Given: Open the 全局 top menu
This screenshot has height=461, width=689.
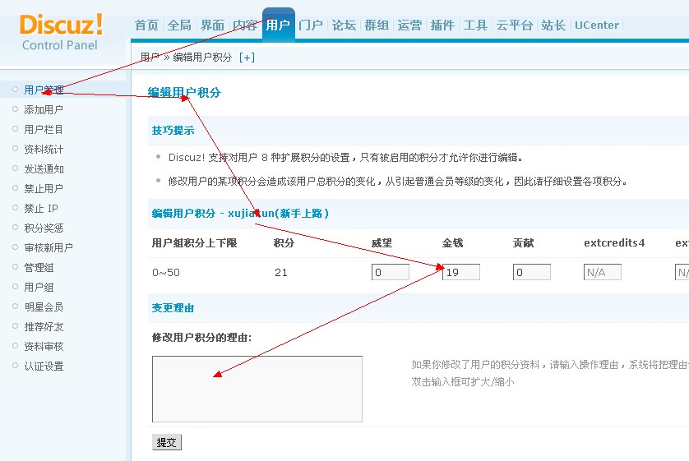Looking at the screenshot, I should (179, 25).
